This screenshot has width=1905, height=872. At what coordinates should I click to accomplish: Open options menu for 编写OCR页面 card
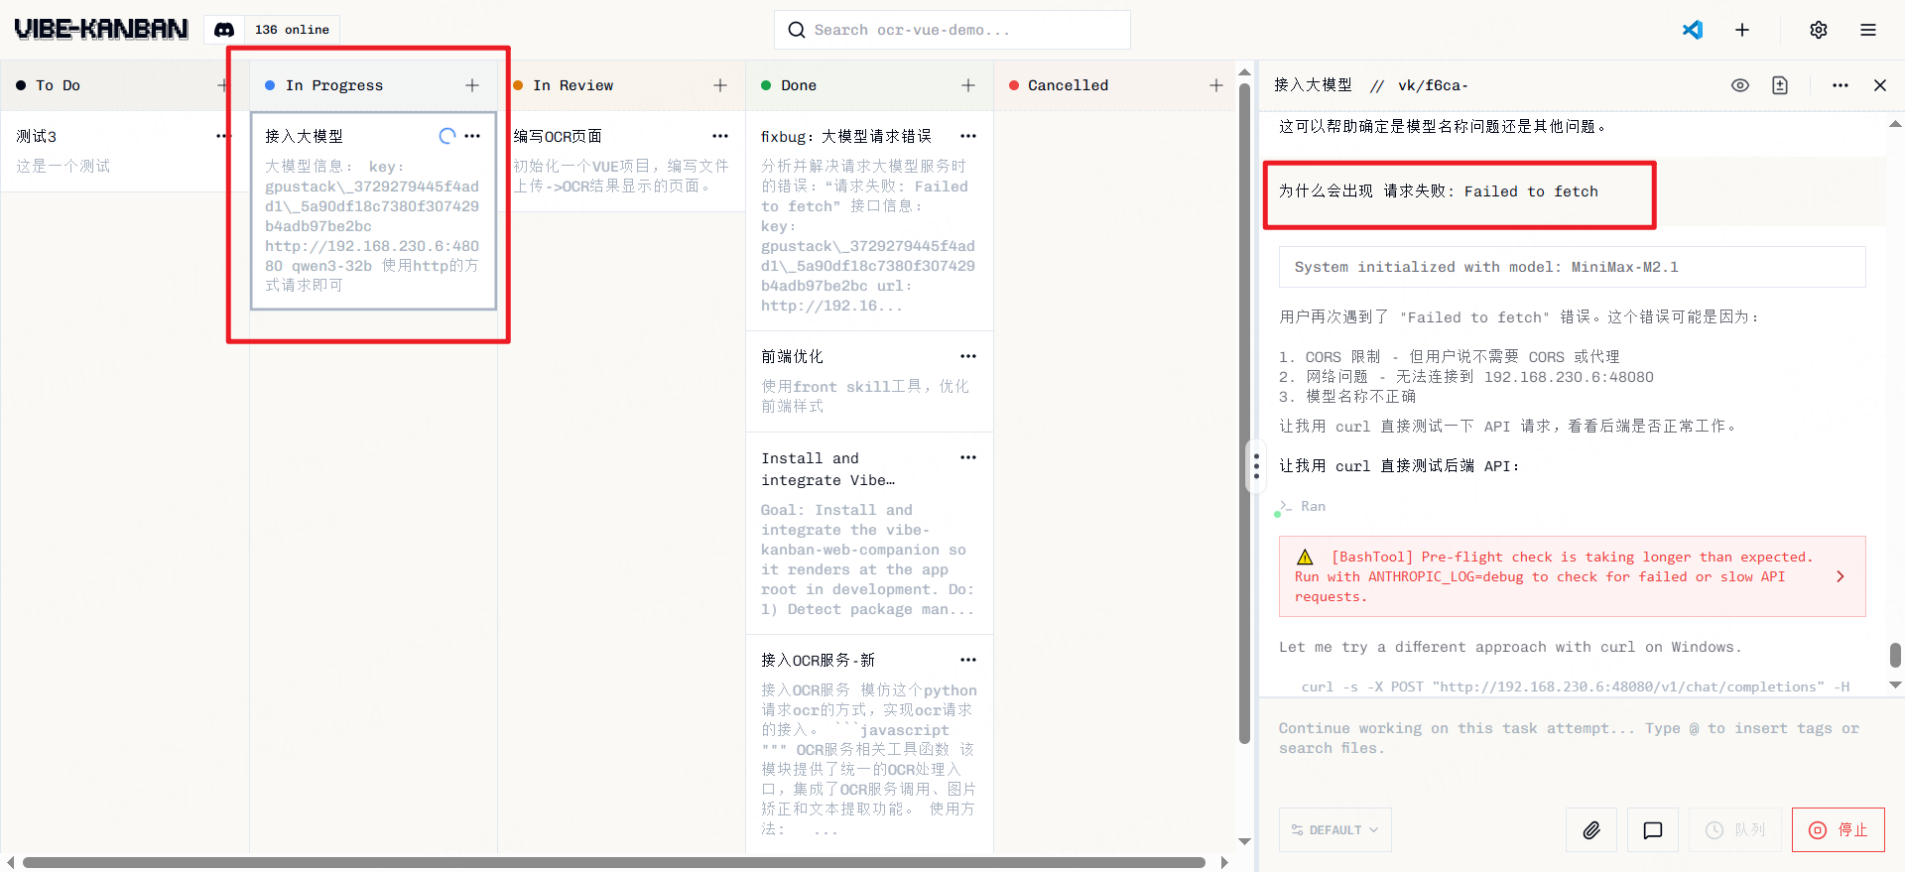pyautogui.click(x=720, y=136)
